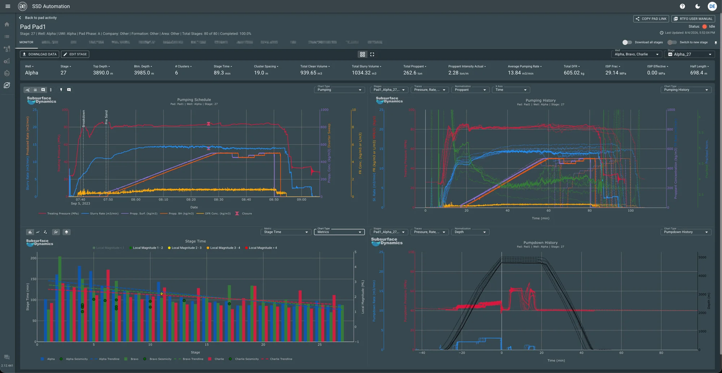Click the lightning bolt event icon

61,90
